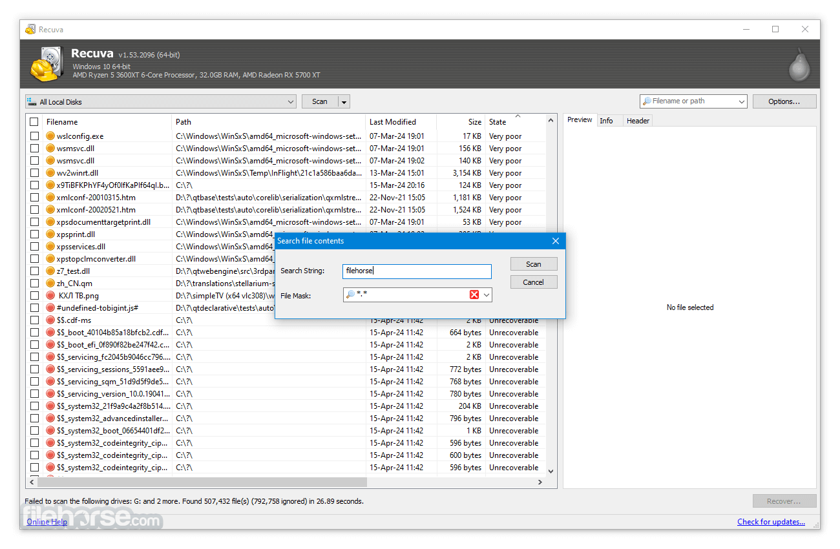Viewport: 840px width, 549px height.
Task: Open the Online Help link
Action: click(x=47, y=522)
